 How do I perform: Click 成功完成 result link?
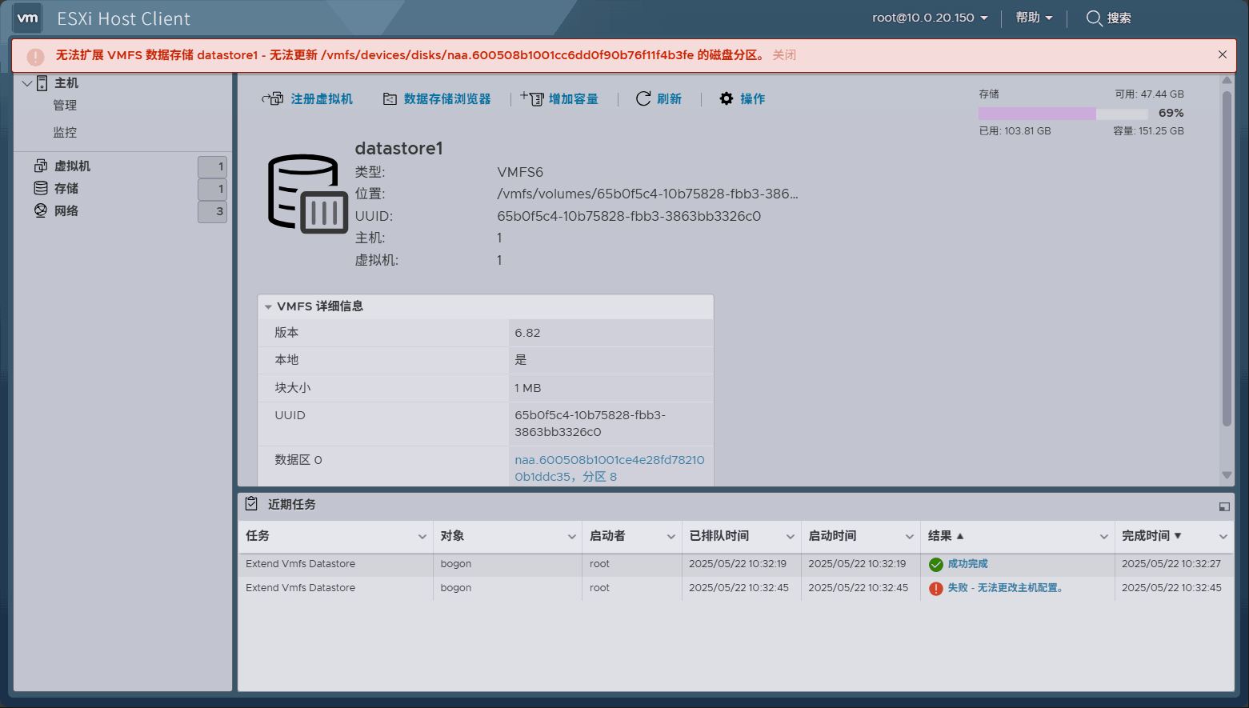[x=968, y=564]
